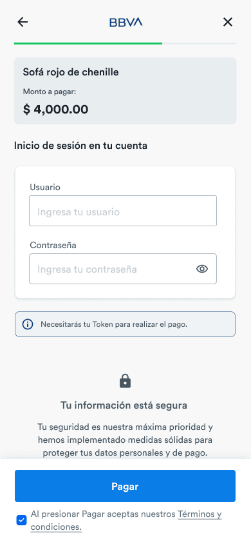Go back using the left arrow icon
The width and height of the screenshot is (251, 544).
[23, 22]
